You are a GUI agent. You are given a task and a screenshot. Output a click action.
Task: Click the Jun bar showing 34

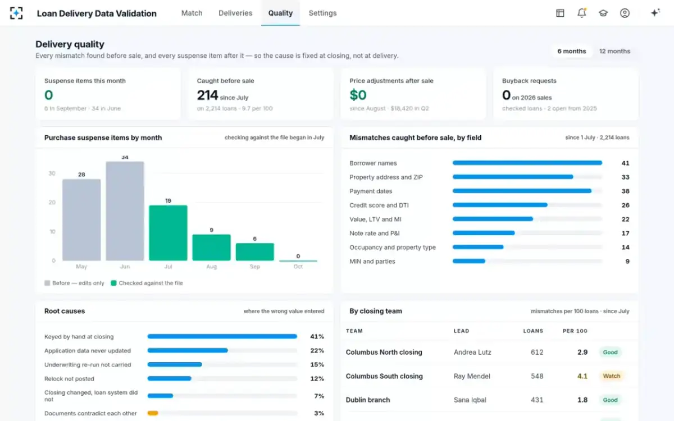125,211
